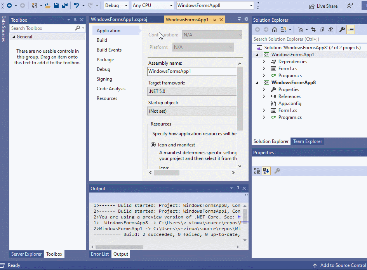This screenshot has width=367, height=270.
Task: Select the Build page in project properties
Action: [x=102, y=40]
